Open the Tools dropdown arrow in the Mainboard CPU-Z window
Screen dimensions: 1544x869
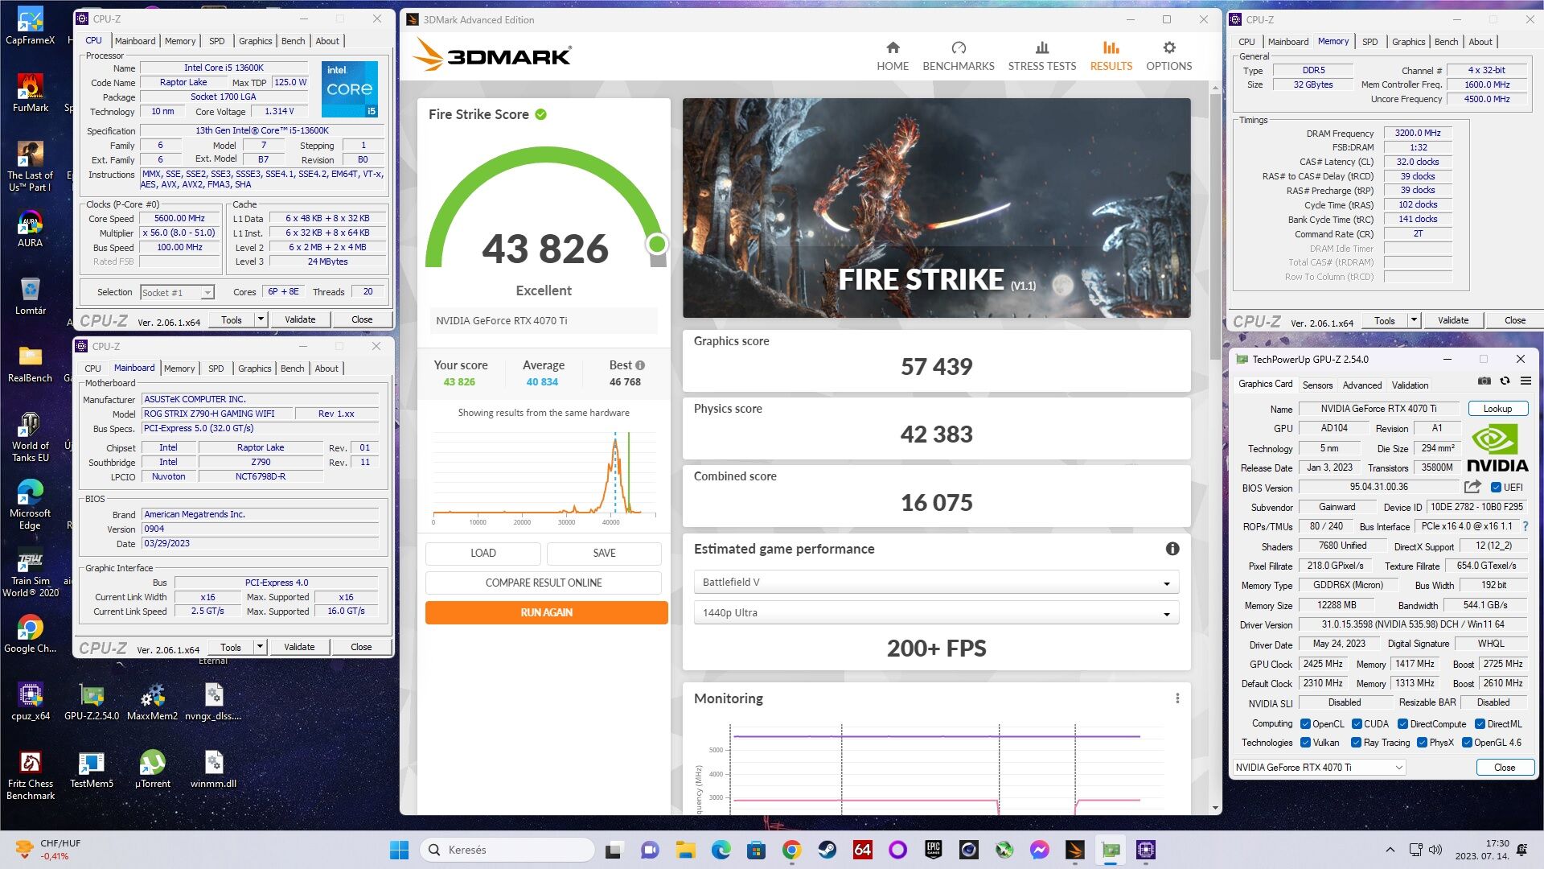click(260, 647)
